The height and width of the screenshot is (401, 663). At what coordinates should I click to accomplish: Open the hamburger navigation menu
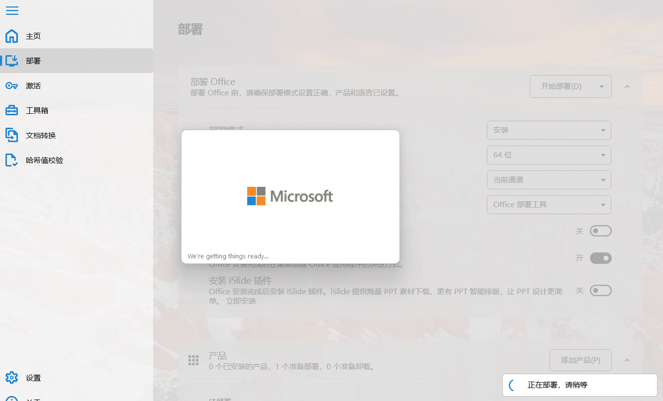point(12,10)
